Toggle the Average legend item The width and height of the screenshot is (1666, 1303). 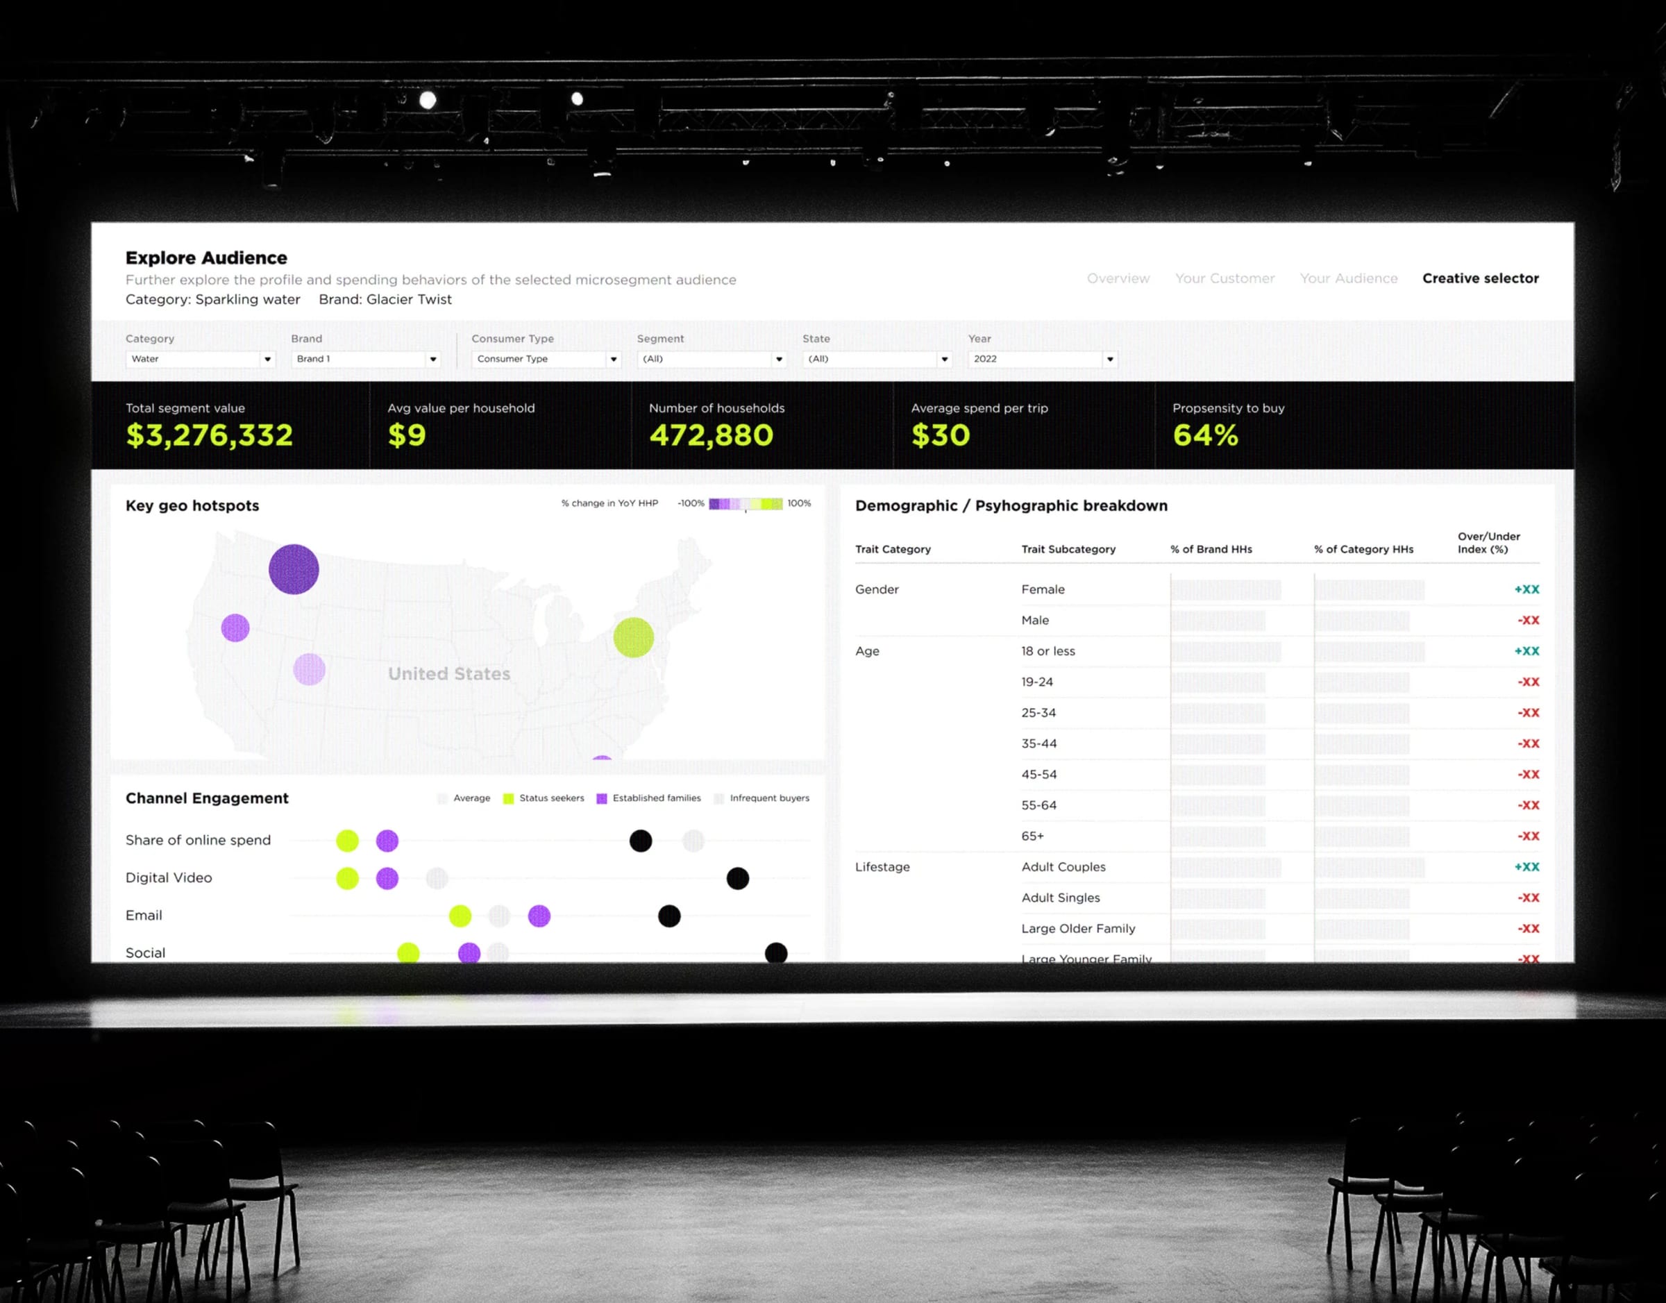coord(464,799)
